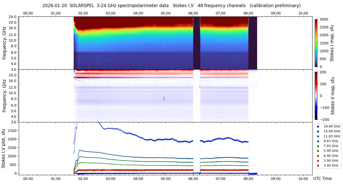Image resolution: width=343 pixels, height=184 pixels.
Task: Select the 11.83 GHz legend dot
Action: click(x=318, y=136)
